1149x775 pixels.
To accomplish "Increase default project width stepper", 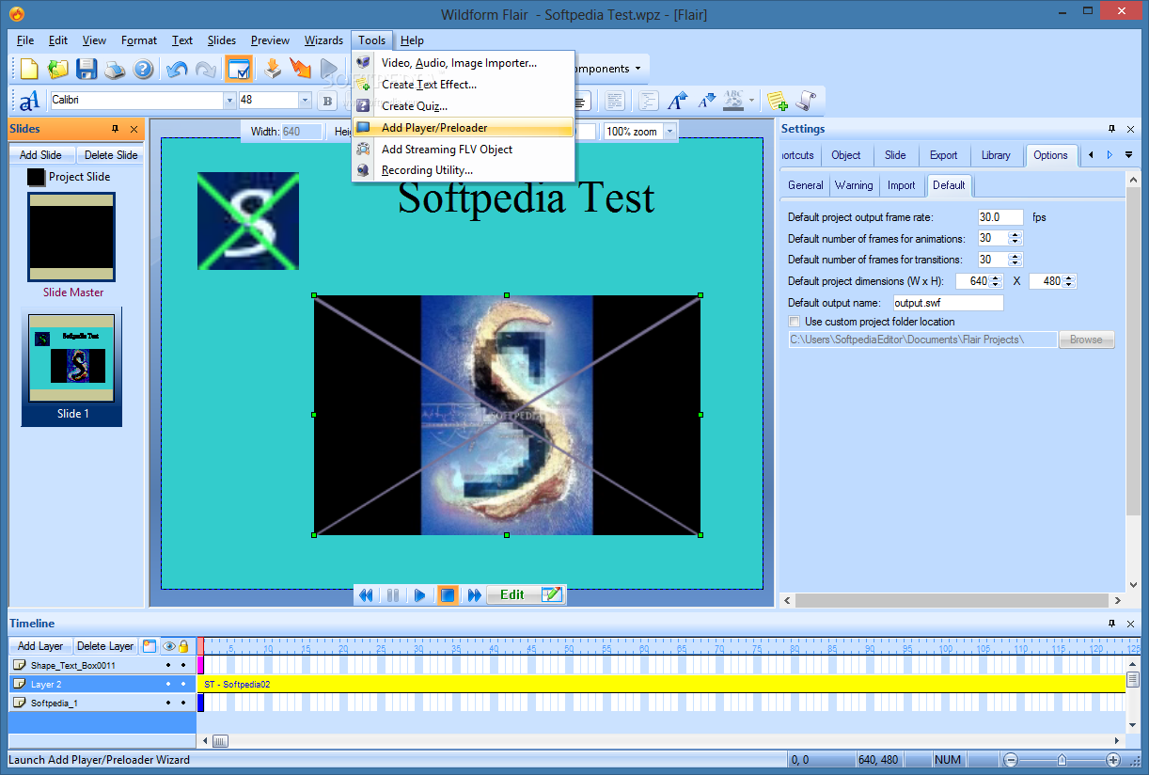I will (997, 277).
